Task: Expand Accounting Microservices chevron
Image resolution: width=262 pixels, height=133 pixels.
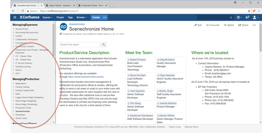Action: [13, 32]
